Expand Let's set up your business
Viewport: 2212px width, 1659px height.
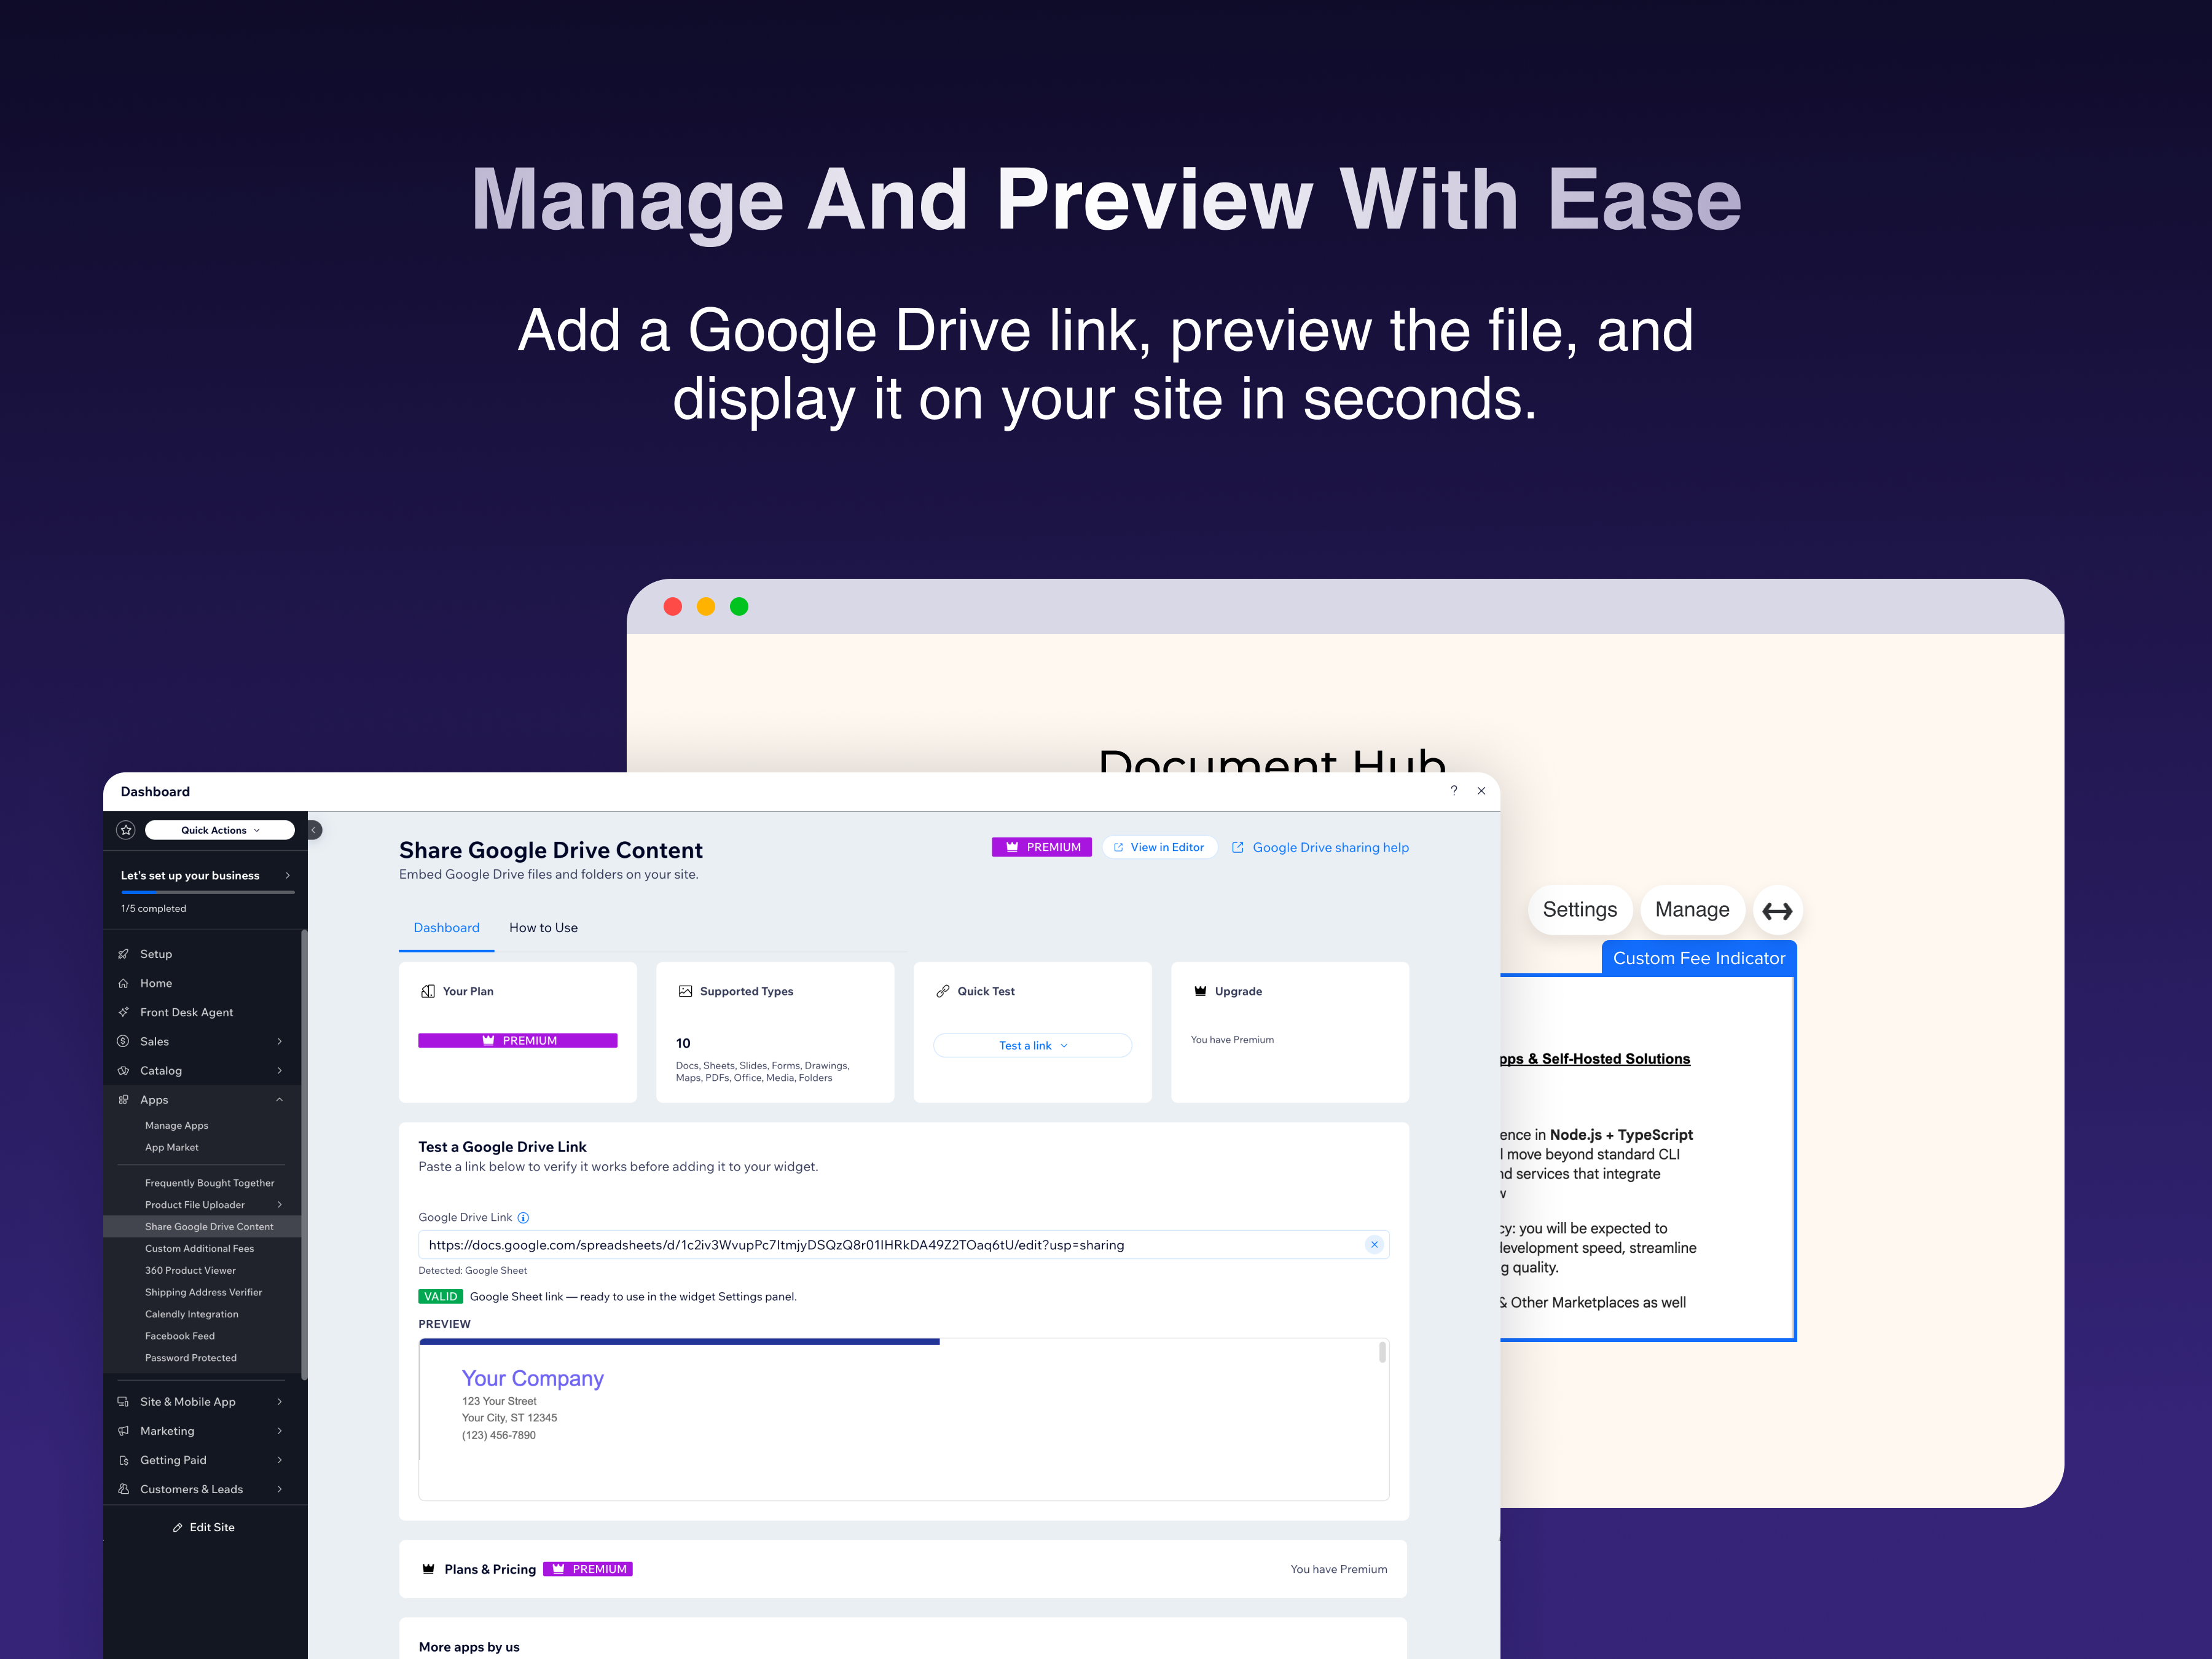click(x=287, y=876)
